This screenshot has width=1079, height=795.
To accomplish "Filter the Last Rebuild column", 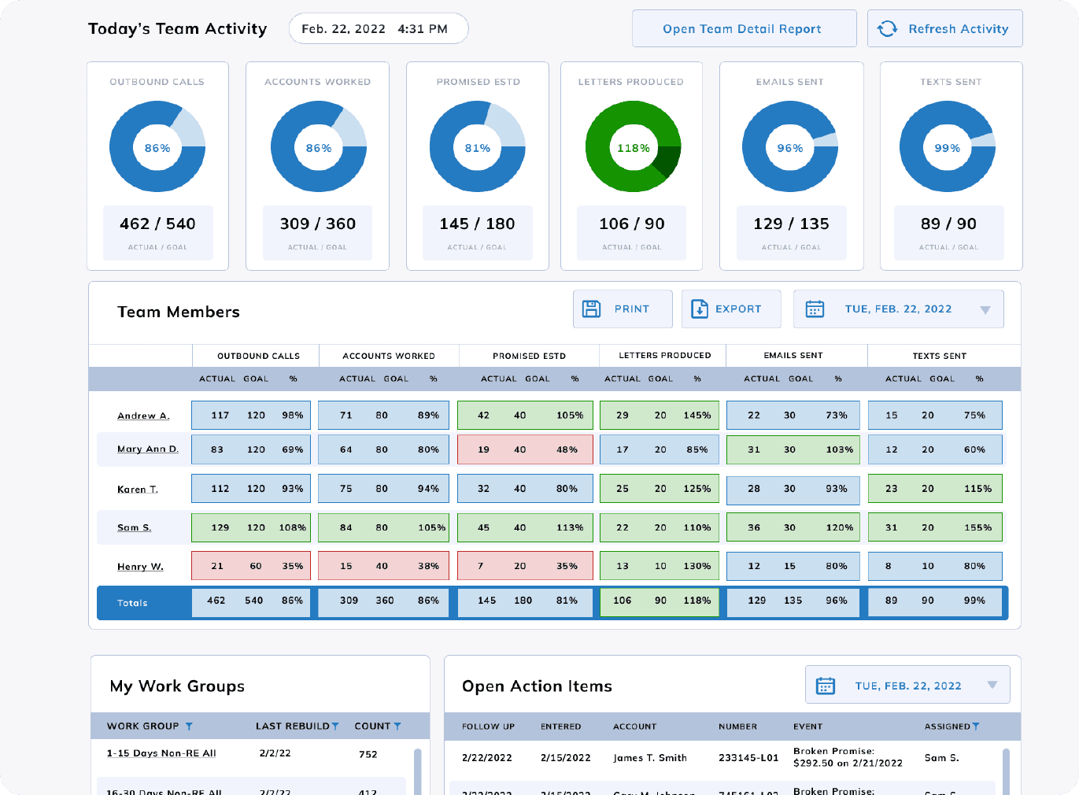I will coord(337,726).
